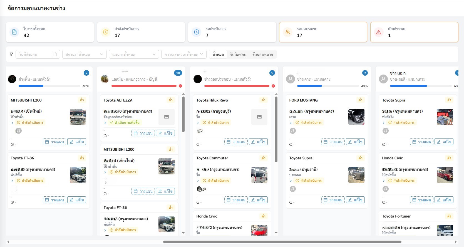Image resolution: width=464 pixels, height=247 pixels.
Task: Click the delivery date input field
Action: (38, 54)
